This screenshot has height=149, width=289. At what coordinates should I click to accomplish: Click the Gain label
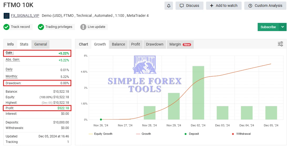9,53
